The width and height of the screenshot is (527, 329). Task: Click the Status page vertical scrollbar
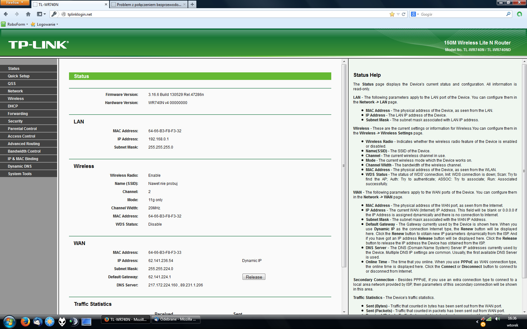[x=344, y=165]
